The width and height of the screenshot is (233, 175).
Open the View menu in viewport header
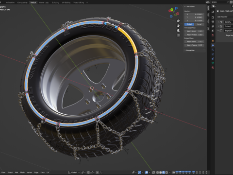[3, 173]
